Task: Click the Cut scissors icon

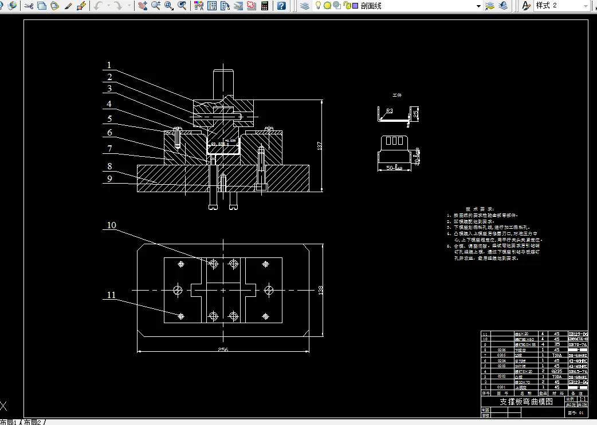Action: (29, 6)
